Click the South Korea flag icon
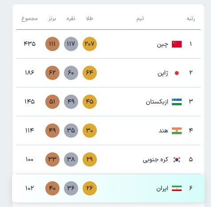This screenshot has width=211, height=207. pos(177,159)
